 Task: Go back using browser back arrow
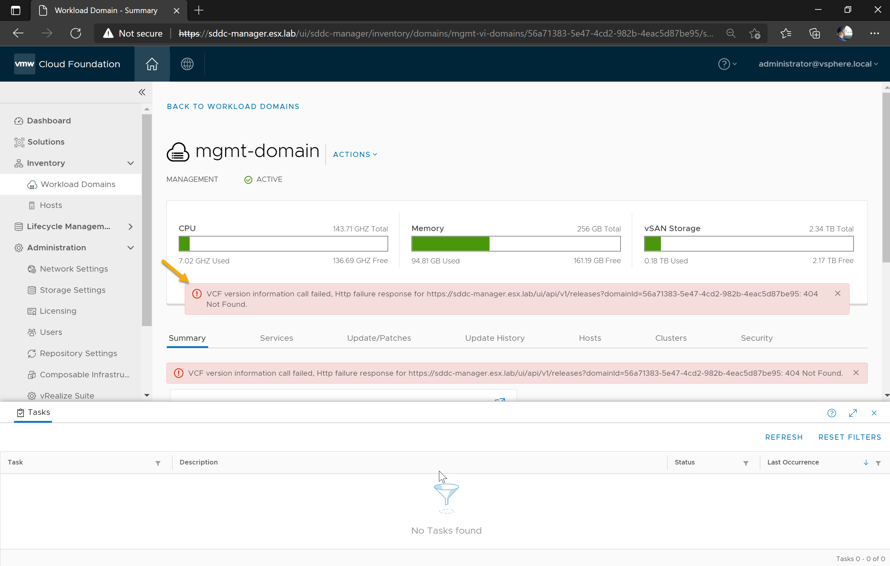(18, 33)
